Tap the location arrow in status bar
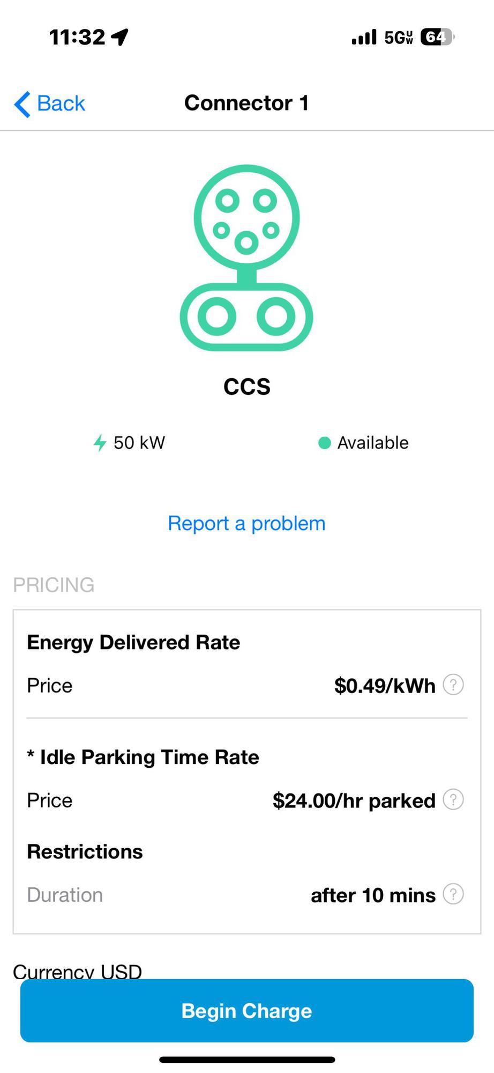This screenshot has width=494, height=1073. point(120,37)
